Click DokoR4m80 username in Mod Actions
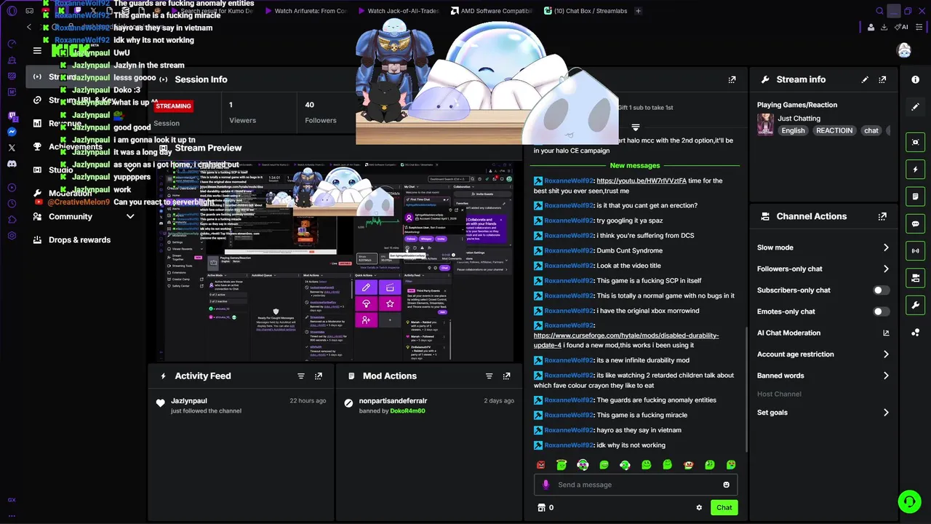This screenshot has width=931, height=524. pyautogui.click(x=407, y=410)
